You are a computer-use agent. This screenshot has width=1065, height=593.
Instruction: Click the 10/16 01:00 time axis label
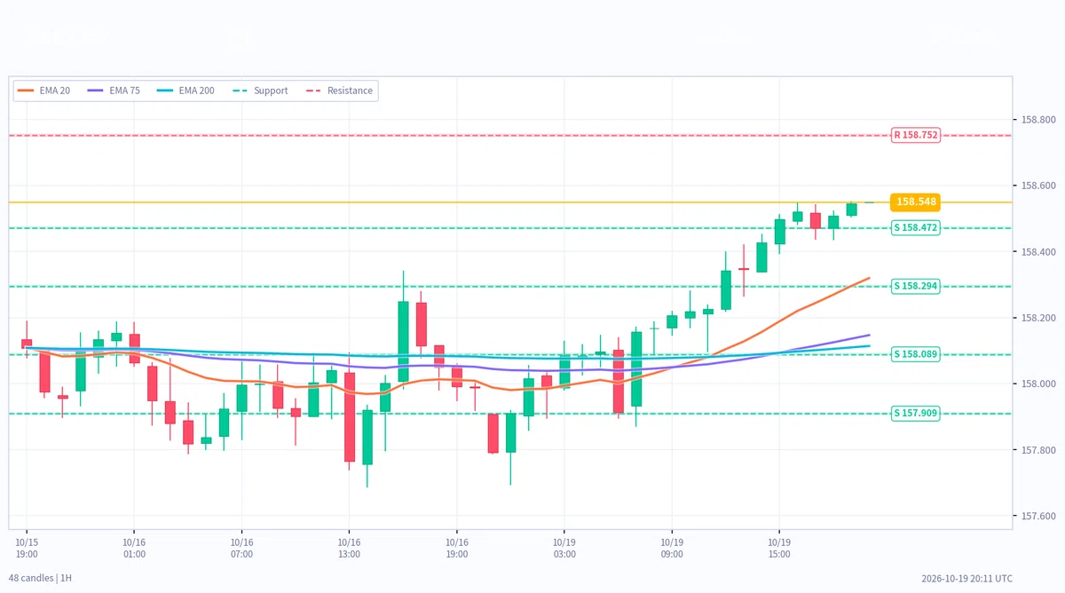(x=134, y=548)
